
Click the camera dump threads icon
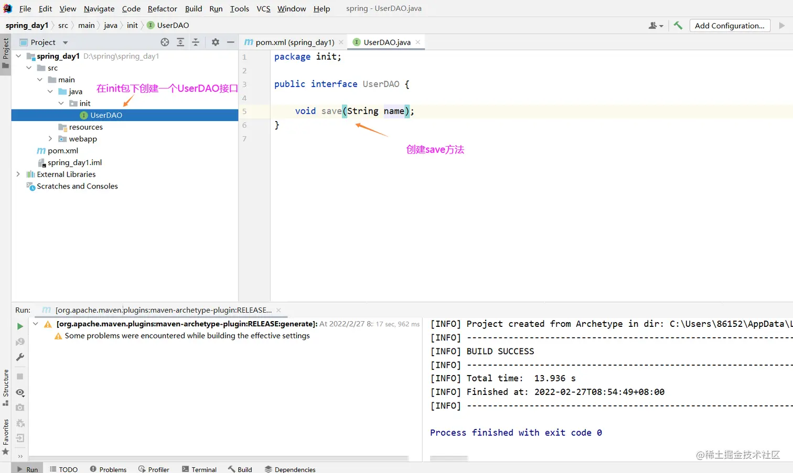20,408
